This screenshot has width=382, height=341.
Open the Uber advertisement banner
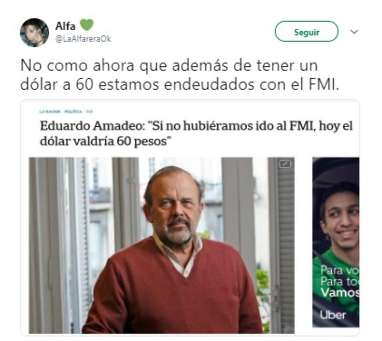(x=336, y=242)
